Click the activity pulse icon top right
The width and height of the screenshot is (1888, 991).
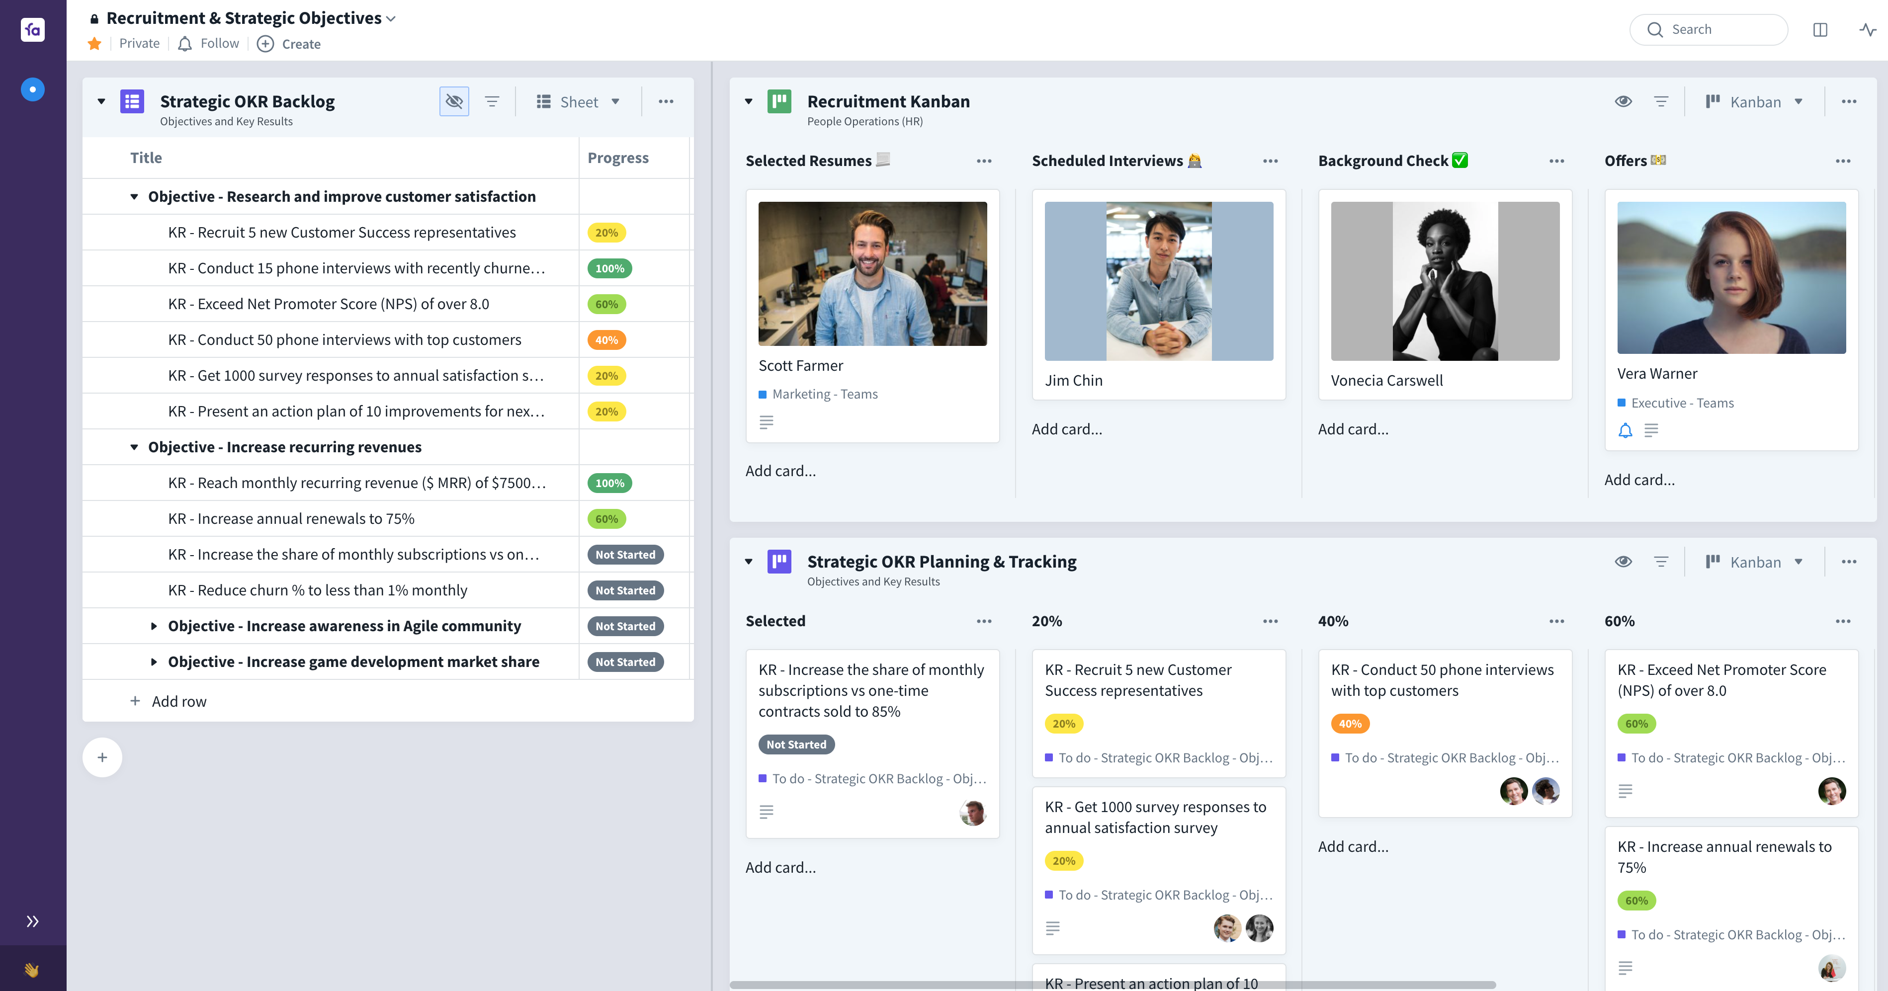[1867, 29]
